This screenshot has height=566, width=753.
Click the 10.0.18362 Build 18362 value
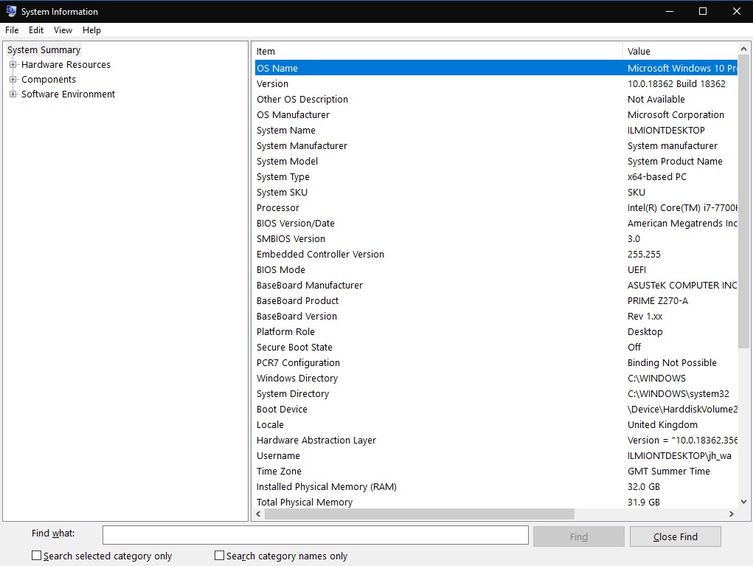point(676,83)
